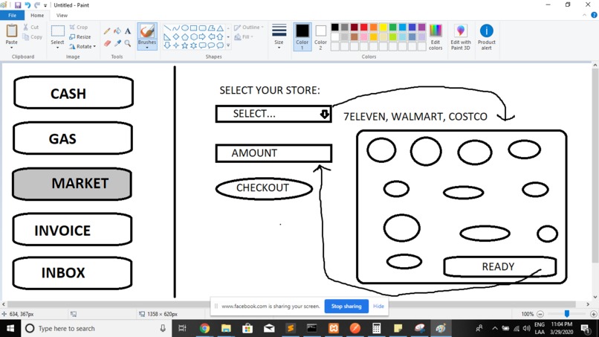Choose the Curve shape in Shapes gallery
Viewport: 599px width, 337px height.
click(176, 28)
